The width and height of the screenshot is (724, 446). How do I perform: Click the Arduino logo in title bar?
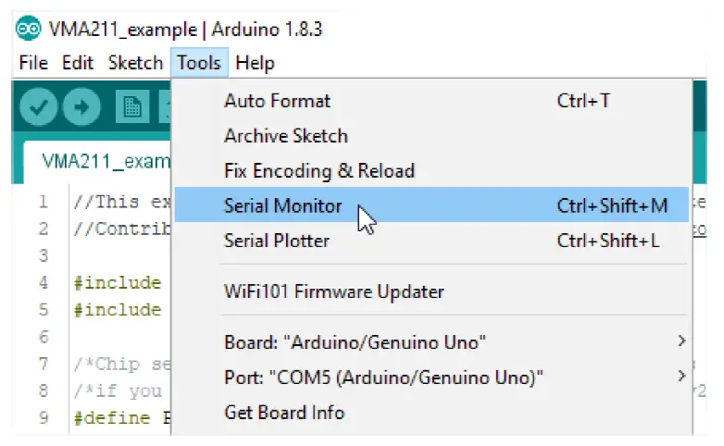coord(26,29)
